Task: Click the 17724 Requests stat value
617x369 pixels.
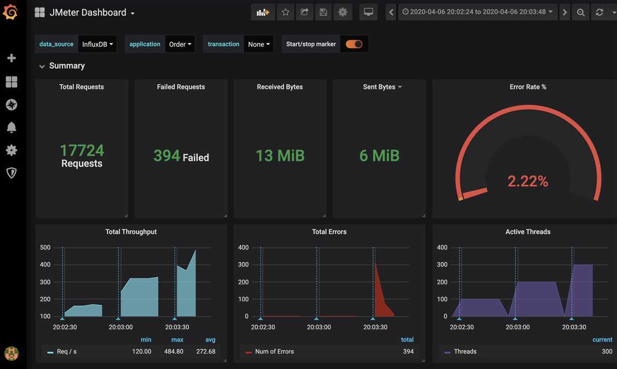Action: point(82,156)
